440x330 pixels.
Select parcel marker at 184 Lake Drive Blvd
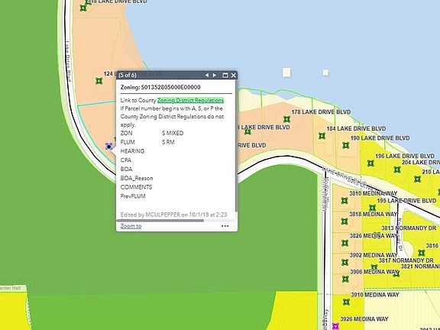(322, 136)
